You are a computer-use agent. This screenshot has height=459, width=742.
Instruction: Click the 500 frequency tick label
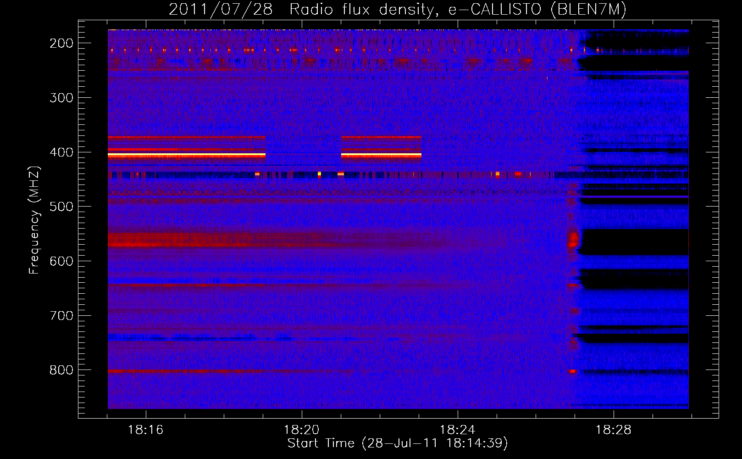coord(61,207)
